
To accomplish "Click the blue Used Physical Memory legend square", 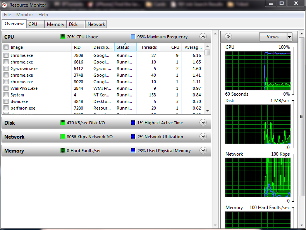I will [x=133, y=150].
